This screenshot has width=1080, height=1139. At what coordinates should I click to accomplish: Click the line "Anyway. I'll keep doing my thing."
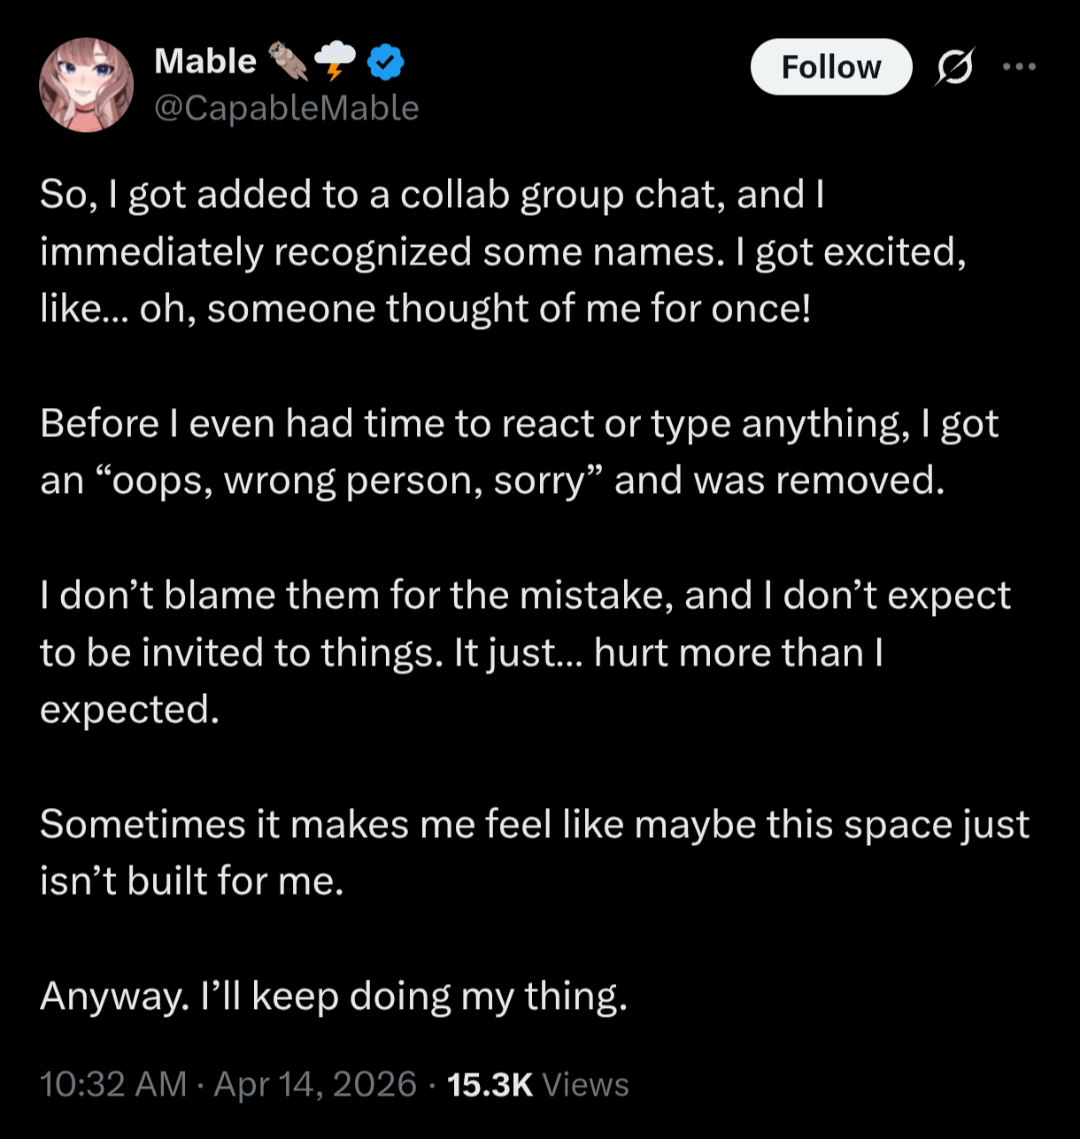pos(334,997)
